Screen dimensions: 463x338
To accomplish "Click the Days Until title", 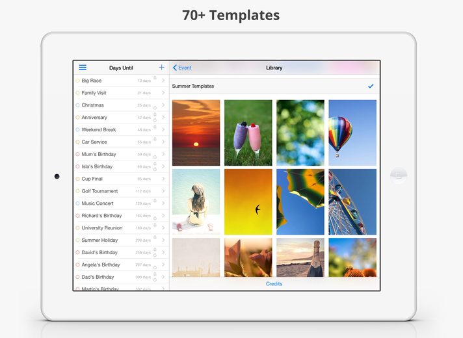I will (121, 68).
